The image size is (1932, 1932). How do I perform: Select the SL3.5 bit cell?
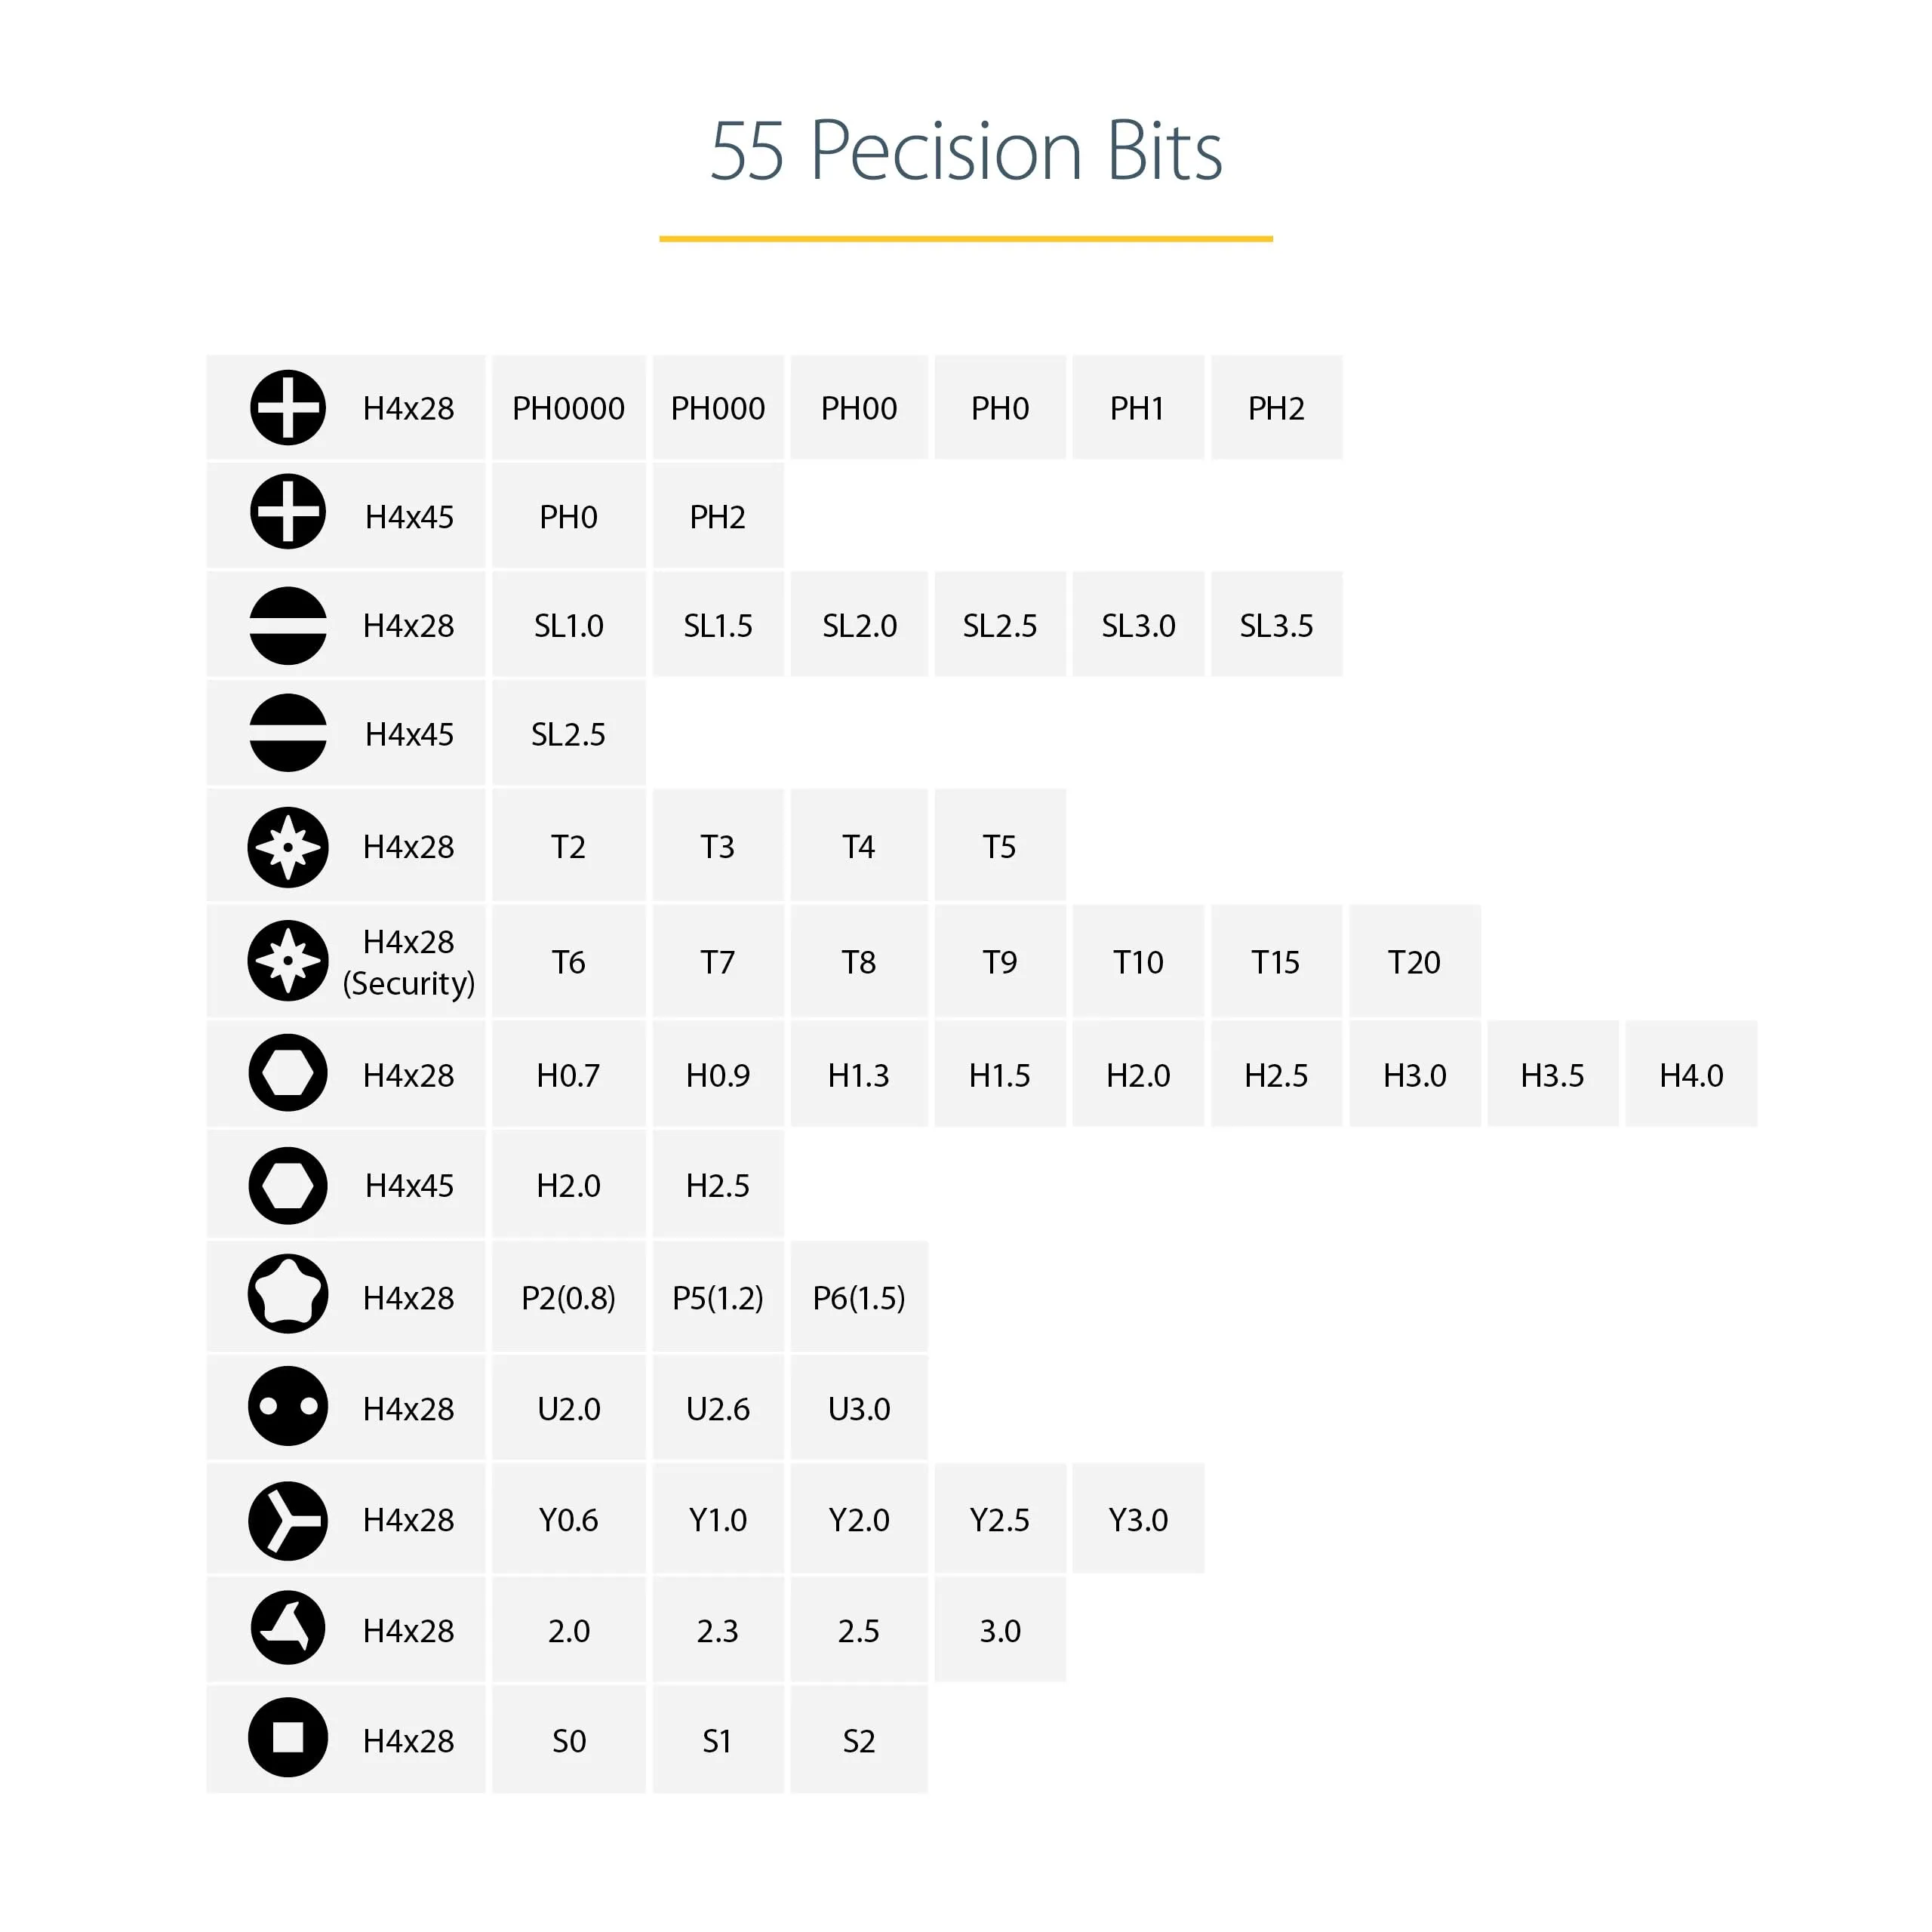tap(1276, 625)
